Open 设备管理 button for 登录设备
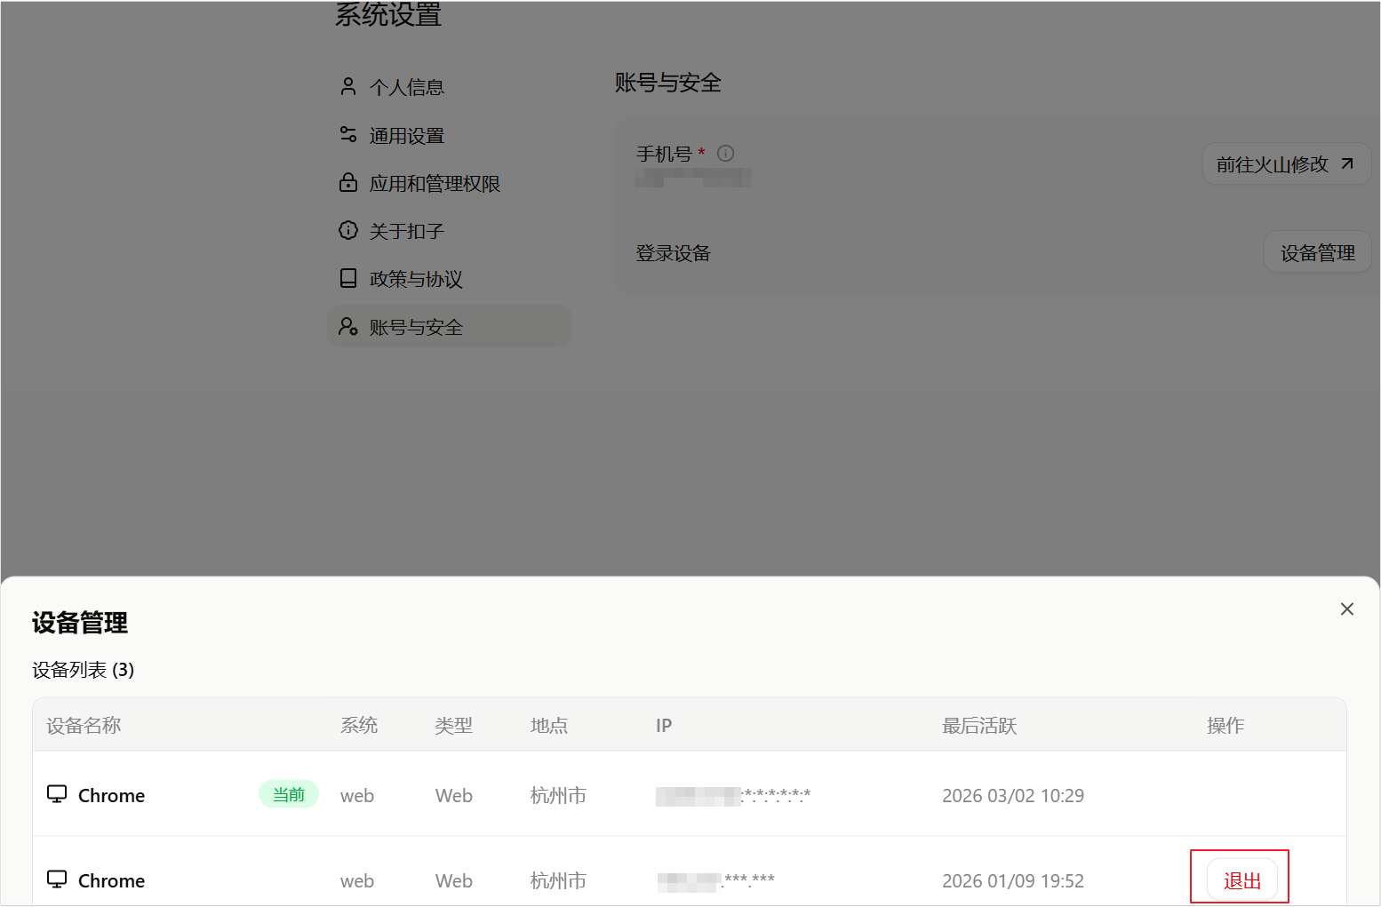 coord(1317,253)
